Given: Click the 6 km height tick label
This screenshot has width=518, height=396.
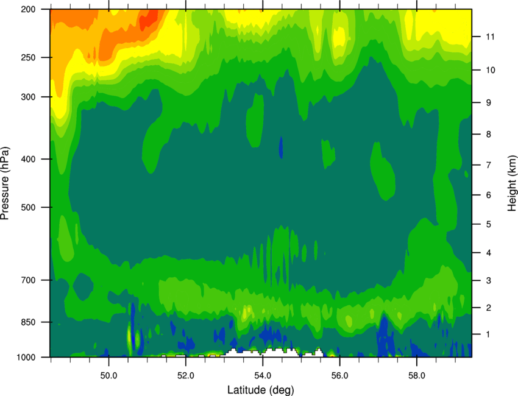Looking at the screenshot, I should (x=488, y=195).
